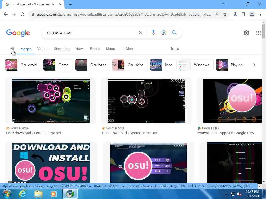
Task: Search by image with Google Lens
Action: 164,33
